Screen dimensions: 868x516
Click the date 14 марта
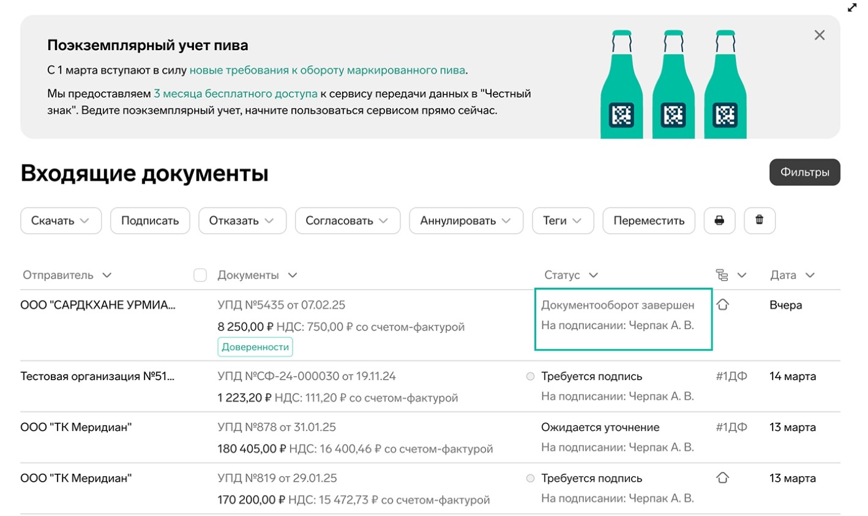tap(793, 376)
